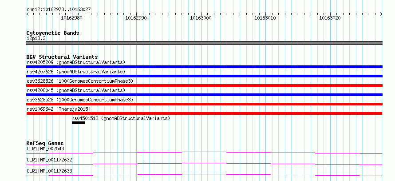The height and width of the screenshot is (181, 395).
Task: Click the esv3628528 variant label
Action: (x=80, y=100)
